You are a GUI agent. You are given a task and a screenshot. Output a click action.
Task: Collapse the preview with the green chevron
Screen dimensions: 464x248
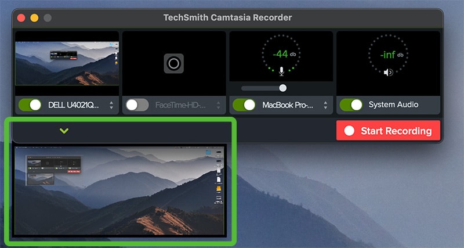(64, 131)
